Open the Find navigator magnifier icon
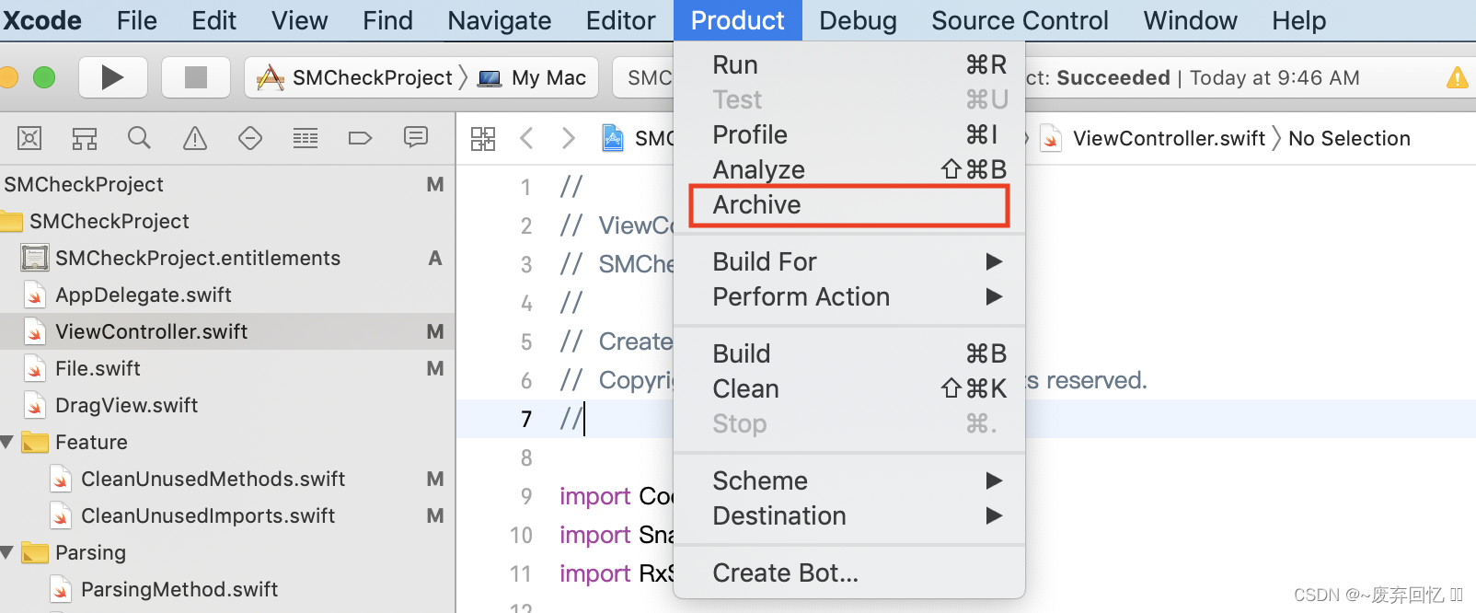This screenshot has height=613, width=1476. click(139, 139)
